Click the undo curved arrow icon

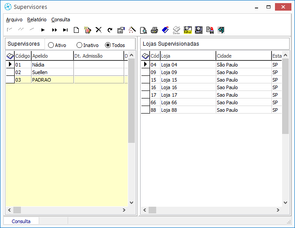click(x=110, y=30)
